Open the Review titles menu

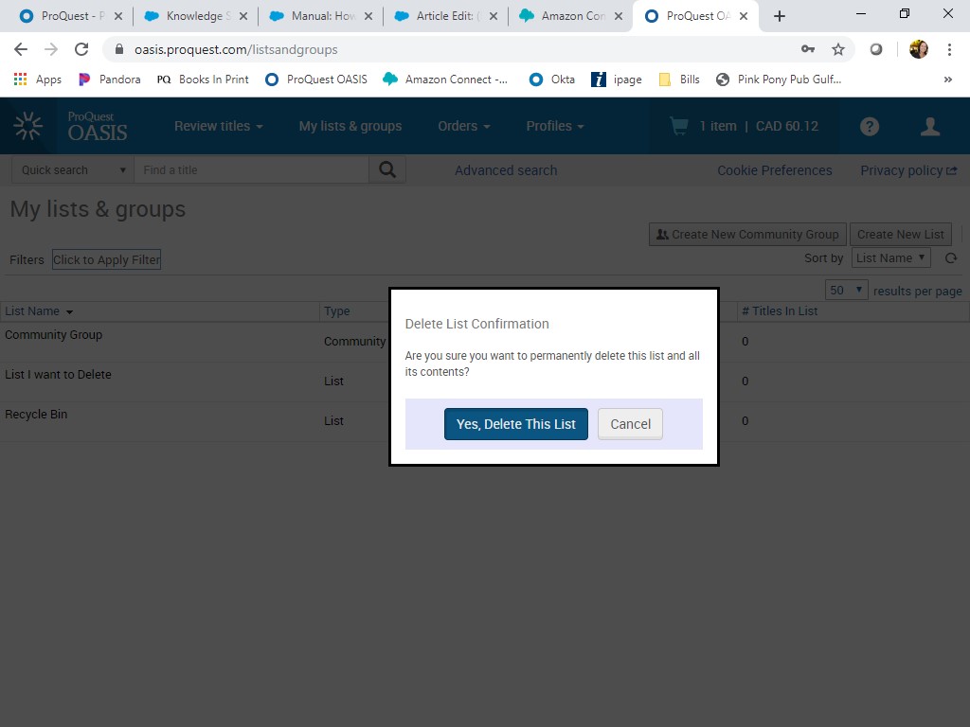(218, 126)
